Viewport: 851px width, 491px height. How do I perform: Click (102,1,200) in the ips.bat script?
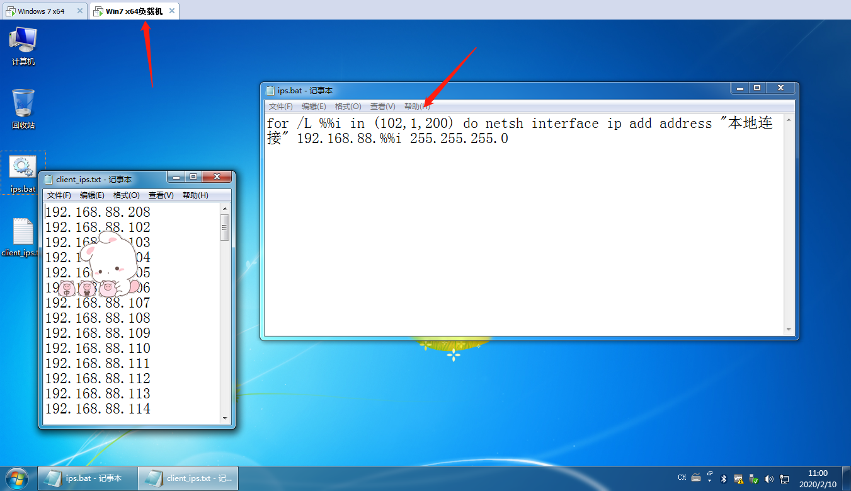(x=413, y=124)
